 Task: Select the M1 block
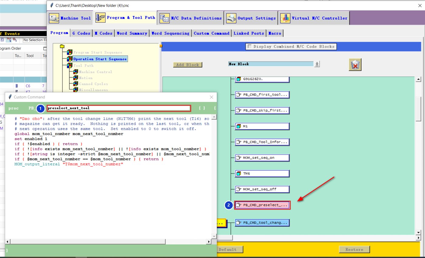(x=262, y=126)
